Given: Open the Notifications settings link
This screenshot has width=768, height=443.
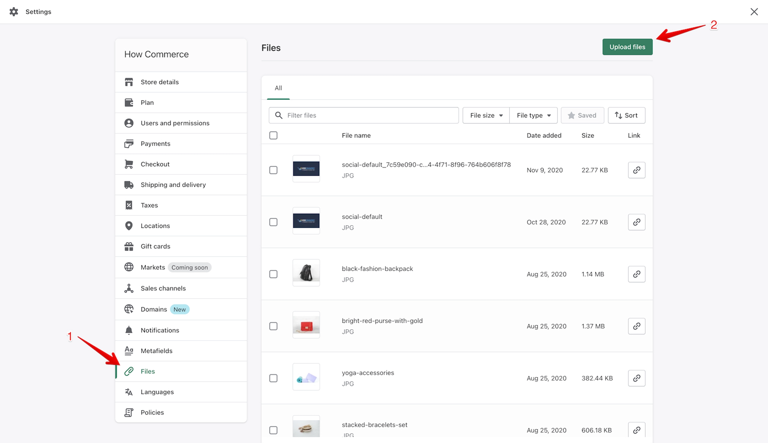Looking at the screenshot, I should pyautogui.click(x=181, y=330).
